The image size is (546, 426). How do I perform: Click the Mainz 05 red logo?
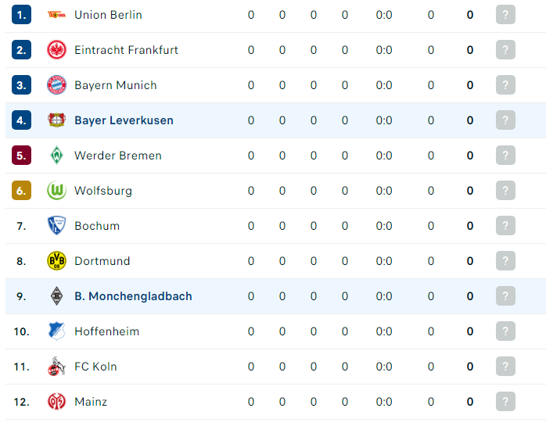[x=56, y=401]
